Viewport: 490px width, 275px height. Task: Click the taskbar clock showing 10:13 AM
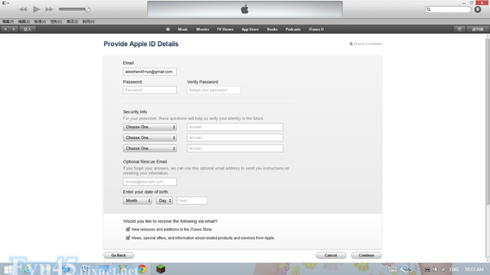click(x=474, y=269)
